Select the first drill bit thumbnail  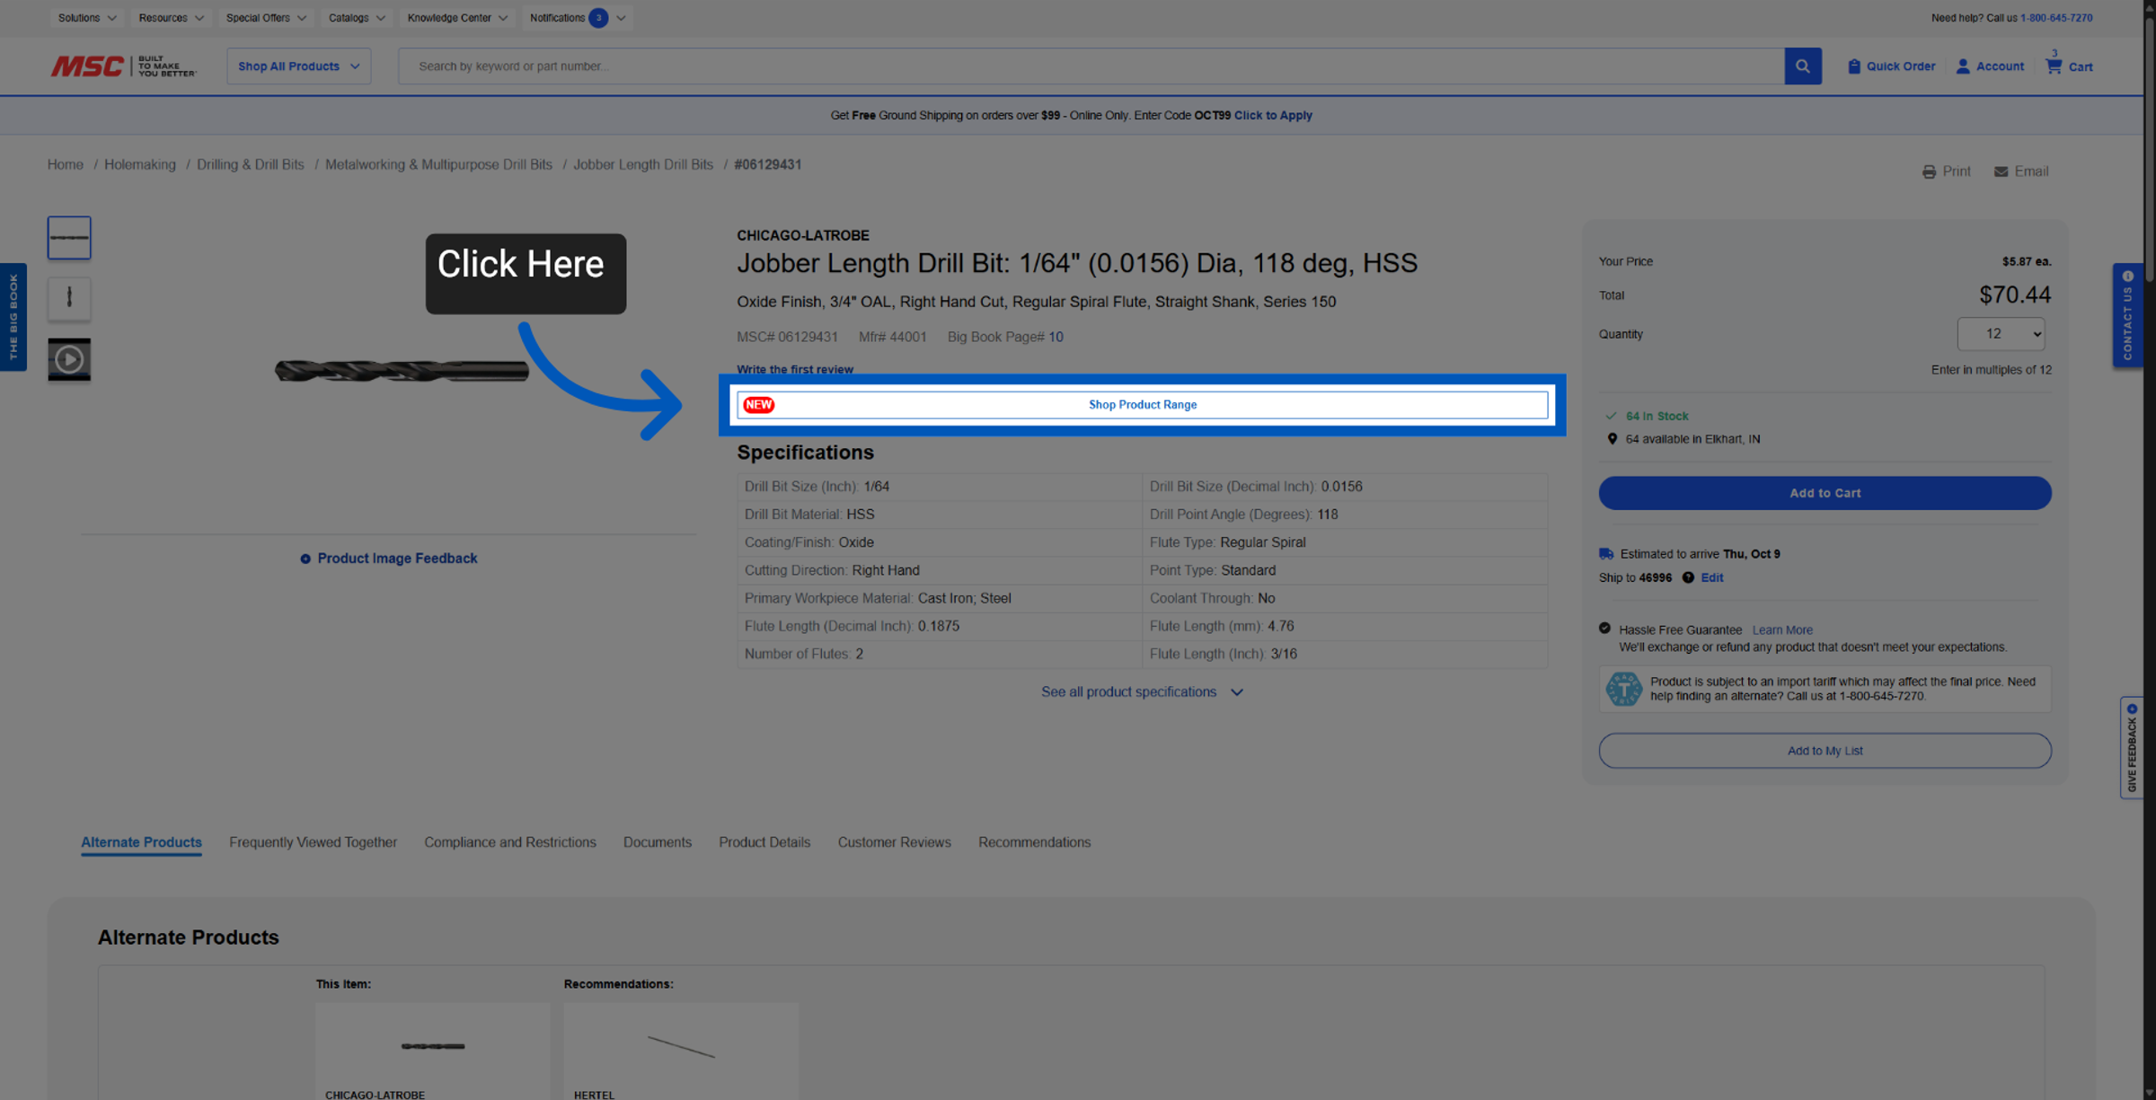[x=69, y=238]
